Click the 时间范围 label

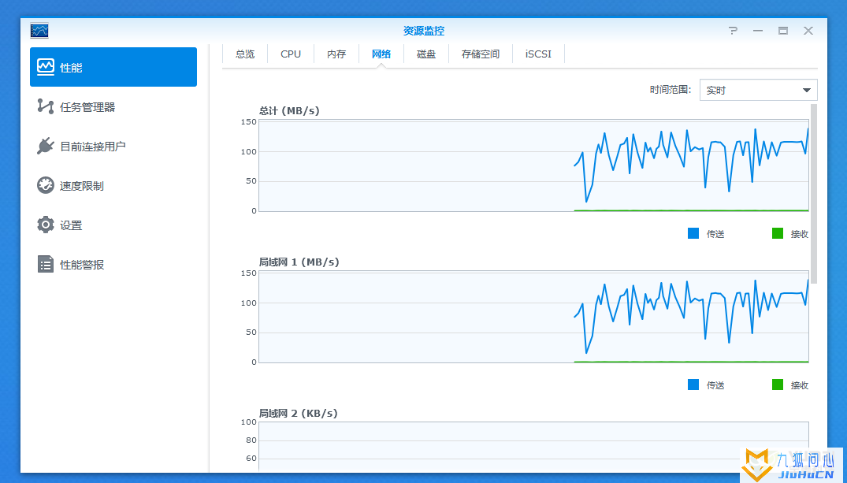pyautogui.click(x=671, y=90)
